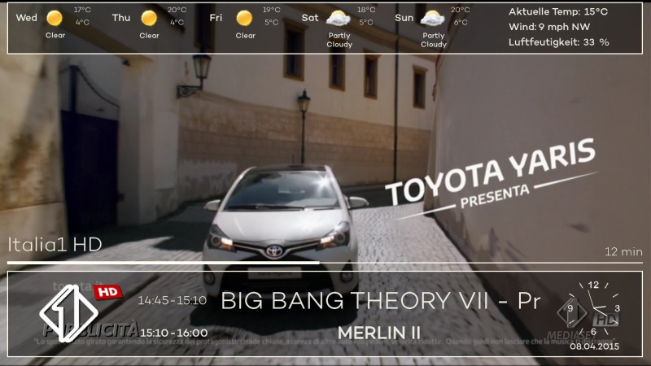Click Saturday's high temperature 18°C
This screenshot has height=366, width=651.
click(366, 10)
